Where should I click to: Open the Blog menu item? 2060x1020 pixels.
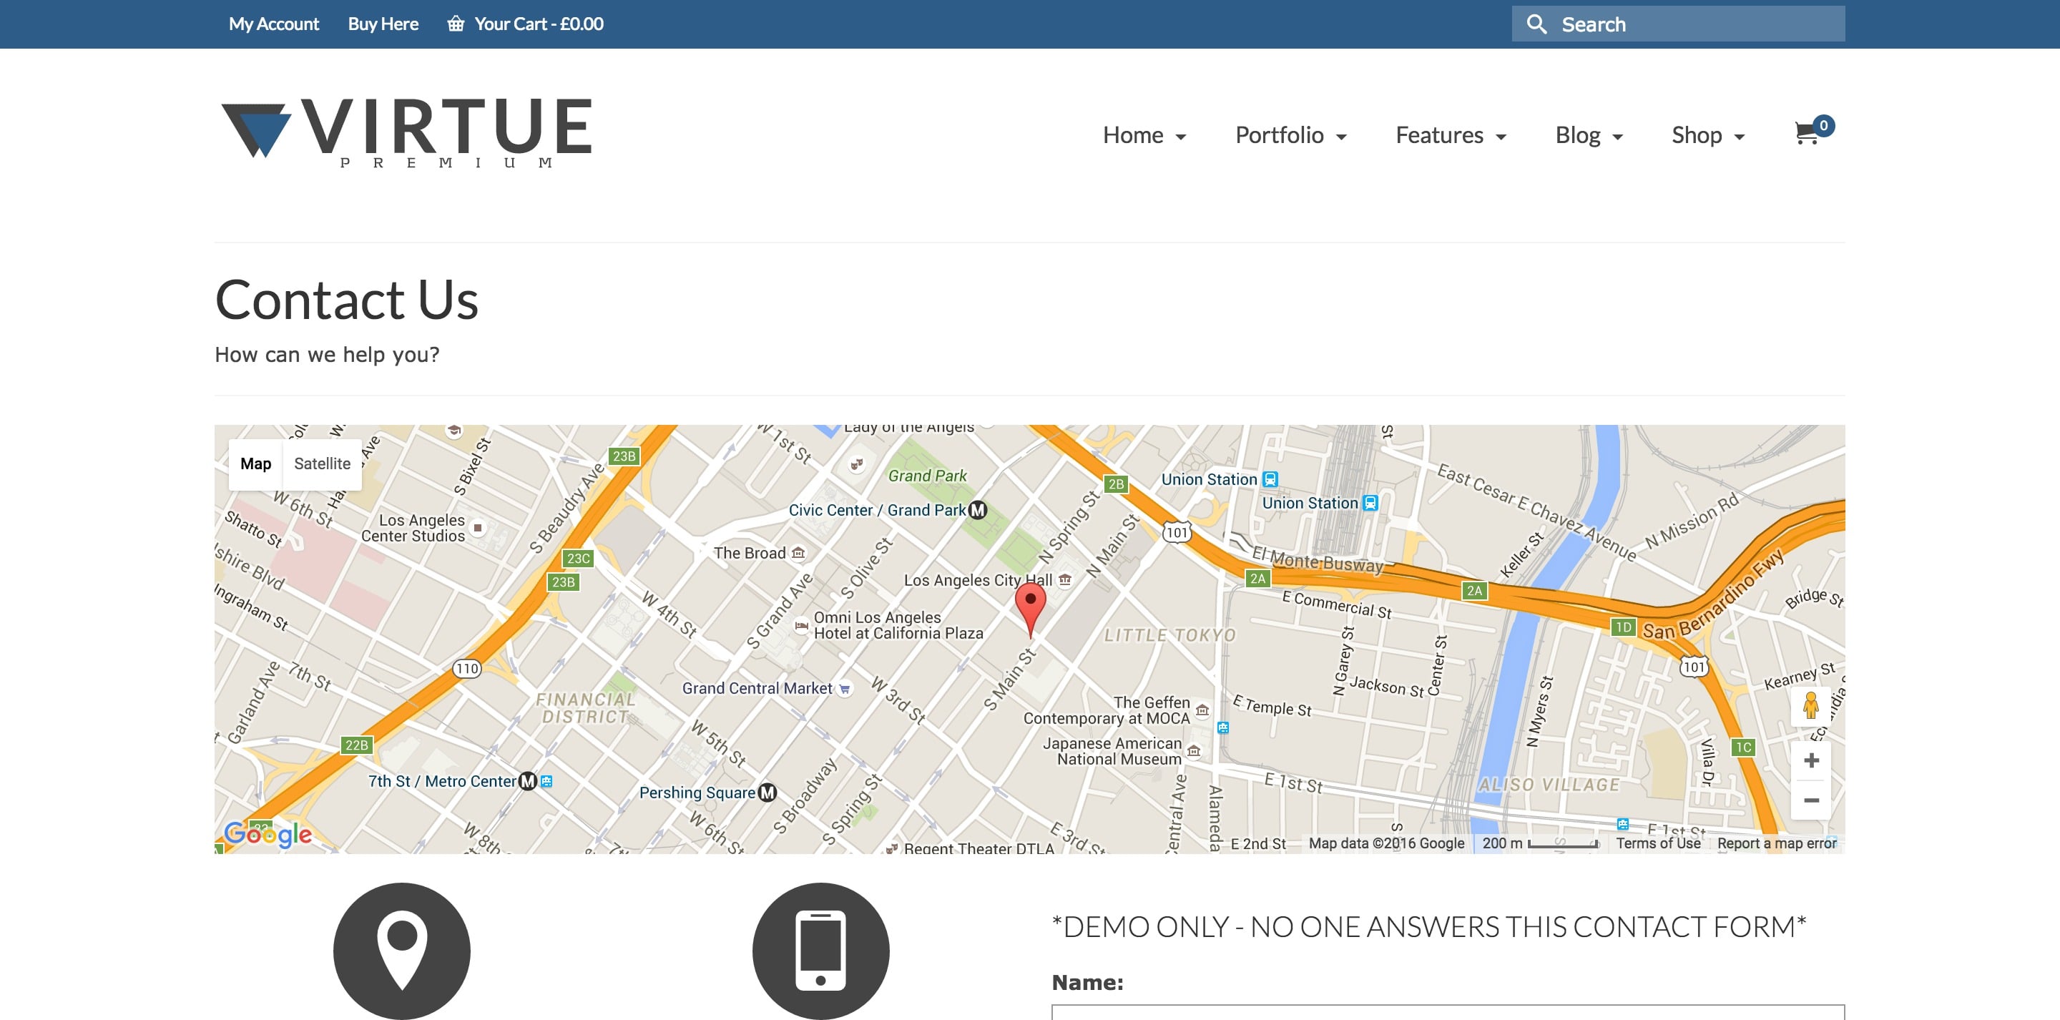(x=1588, y=135)
